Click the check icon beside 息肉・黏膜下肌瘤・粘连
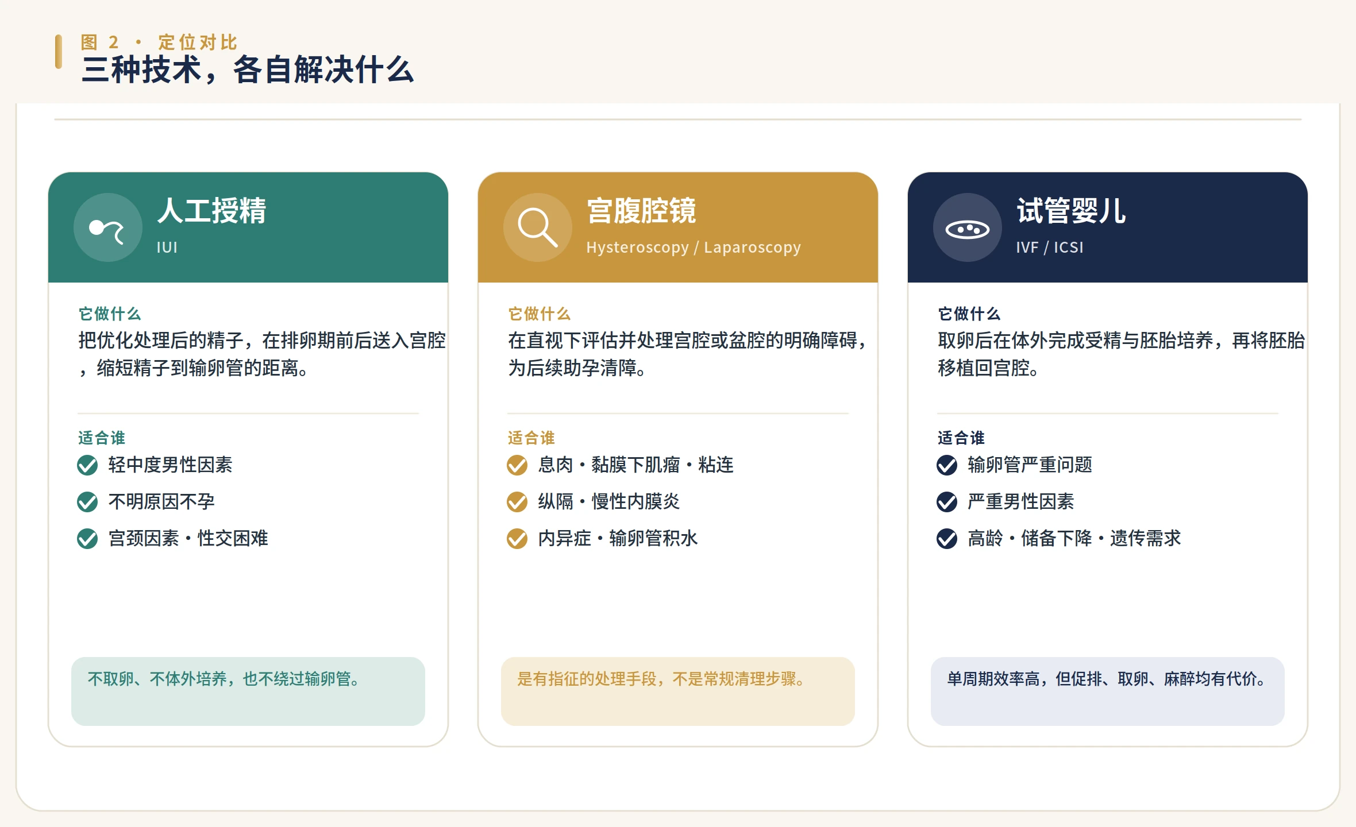The width and height of the screenshot is (1356, 827). point(517,465)
